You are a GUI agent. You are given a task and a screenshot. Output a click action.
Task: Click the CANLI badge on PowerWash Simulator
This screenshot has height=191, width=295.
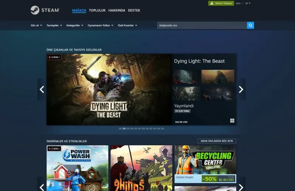[54, 149]
